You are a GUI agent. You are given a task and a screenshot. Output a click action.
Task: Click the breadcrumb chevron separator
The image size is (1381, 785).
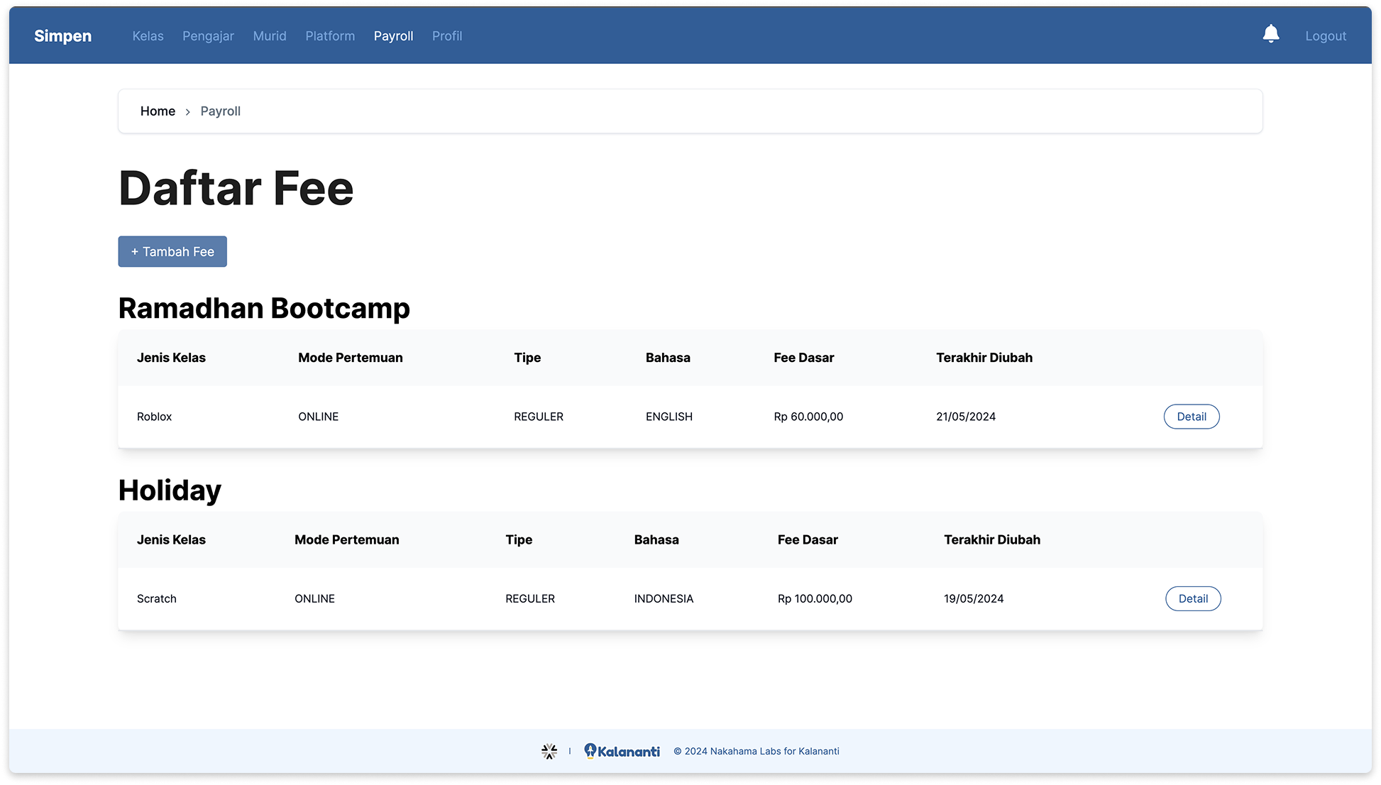(x=187, y=112)
